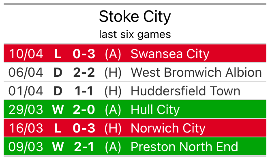Click the 10/04 date

pos(26,54)
